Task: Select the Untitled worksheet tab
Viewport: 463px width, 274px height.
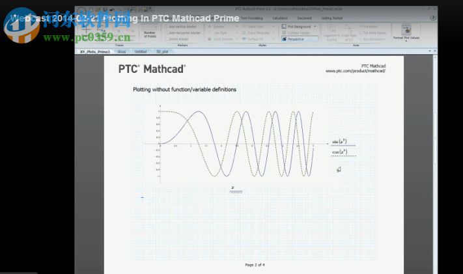Action: pos(141,51)
